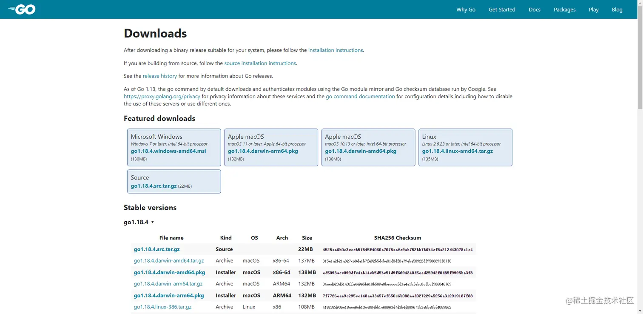Viewport: 643px width, 314px height.
Task: Click the Go logo in the header
Action: [x=22, y=9]
